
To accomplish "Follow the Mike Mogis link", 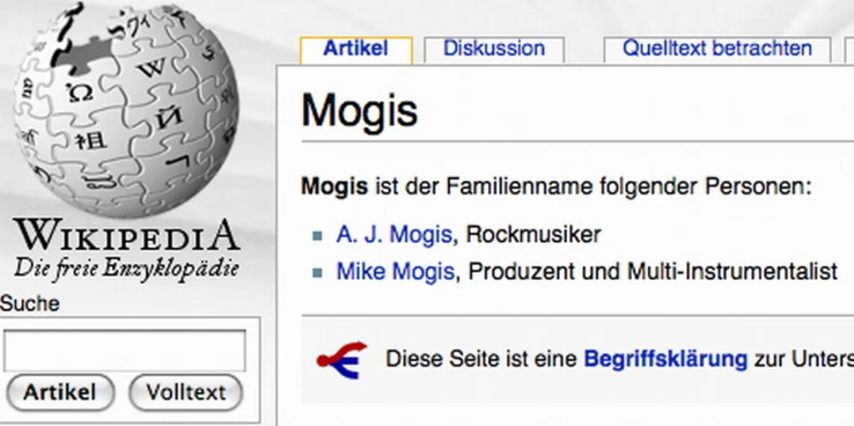I will click(x=395, y=272).
